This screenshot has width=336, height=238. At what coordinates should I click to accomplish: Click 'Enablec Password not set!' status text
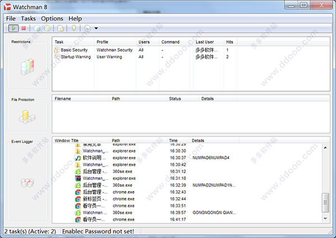pos(98,232)
